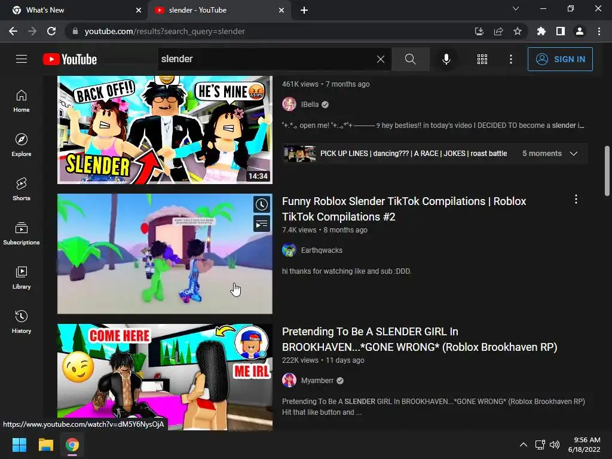The width and height of the screenshot is (612, 459).
Task: Add Funny Roblox Slender video to Watch Later
Action: pyautogui.click(x=262, y=204)
